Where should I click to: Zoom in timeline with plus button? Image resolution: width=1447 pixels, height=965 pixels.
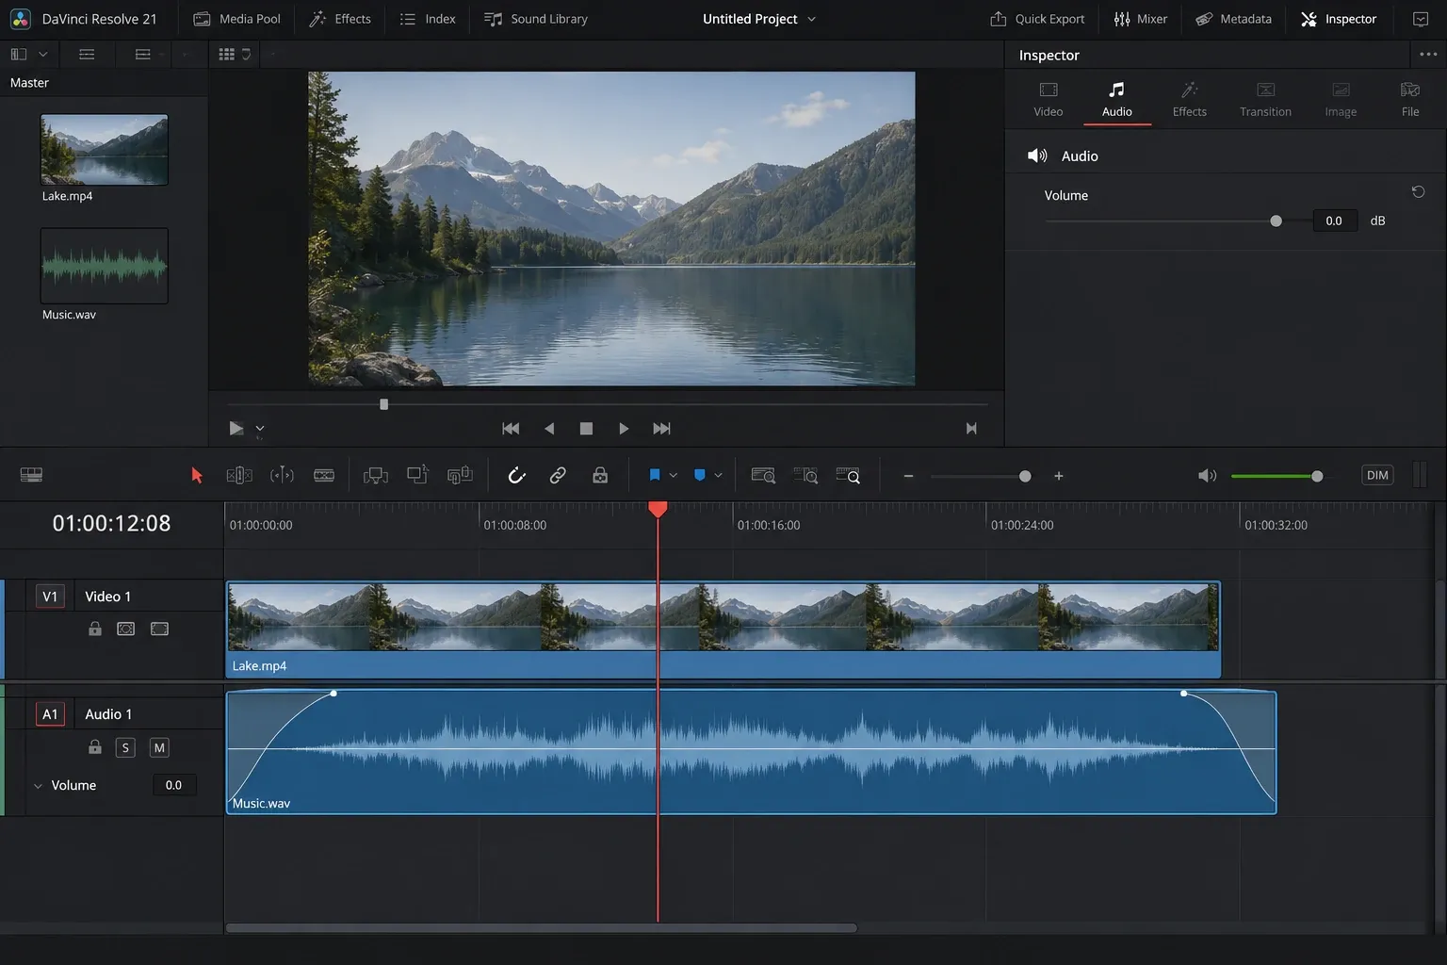(1059, 477)
